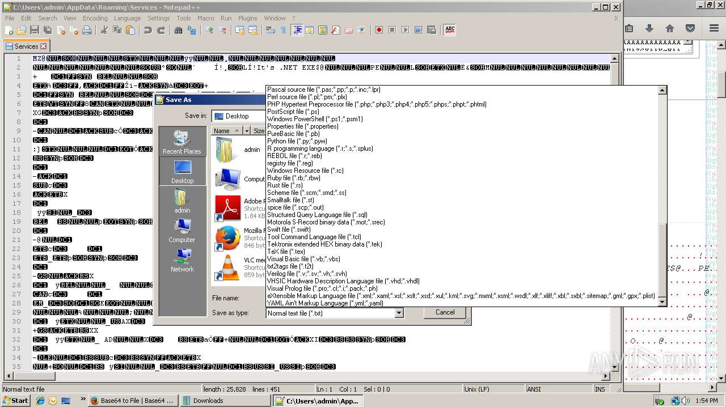Click the Undo arrow icon
The width and height of the screenshot is (726, 408).
click(x=147, y=30)
